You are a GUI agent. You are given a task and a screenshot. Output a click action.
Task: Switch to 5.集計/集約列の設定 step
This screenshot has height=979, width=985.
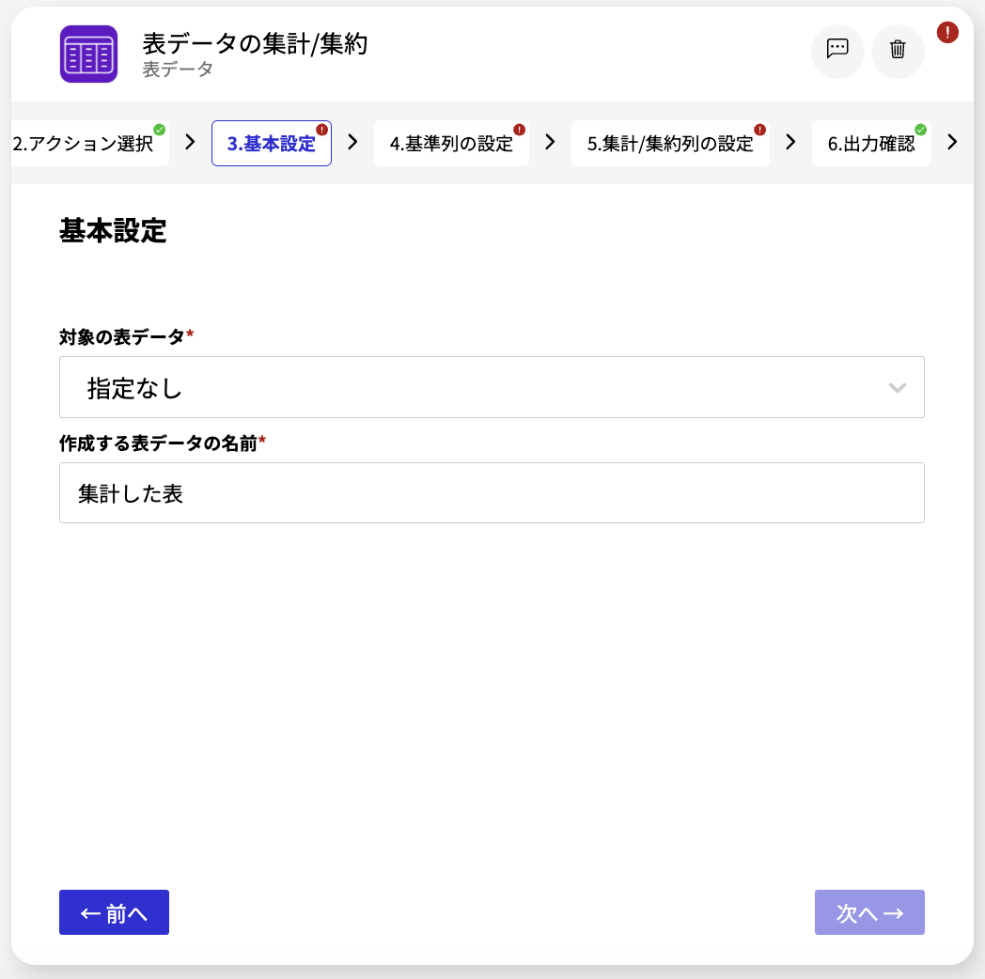tap(670, 143)
